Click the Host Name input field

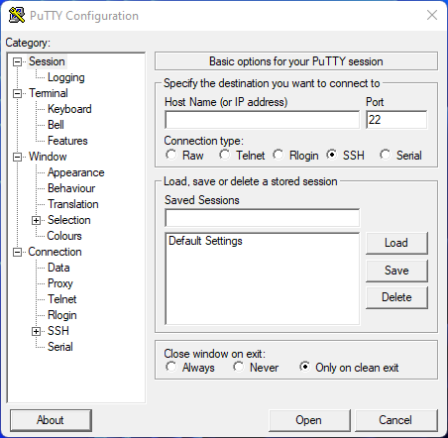point(263,120)
